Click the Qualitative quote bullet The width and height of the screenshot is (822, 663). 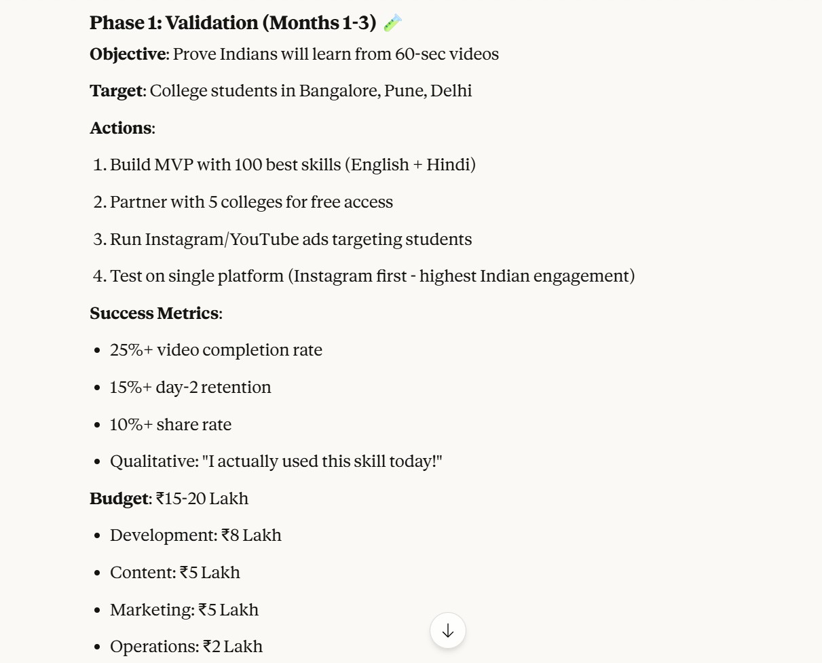point(276,461)
